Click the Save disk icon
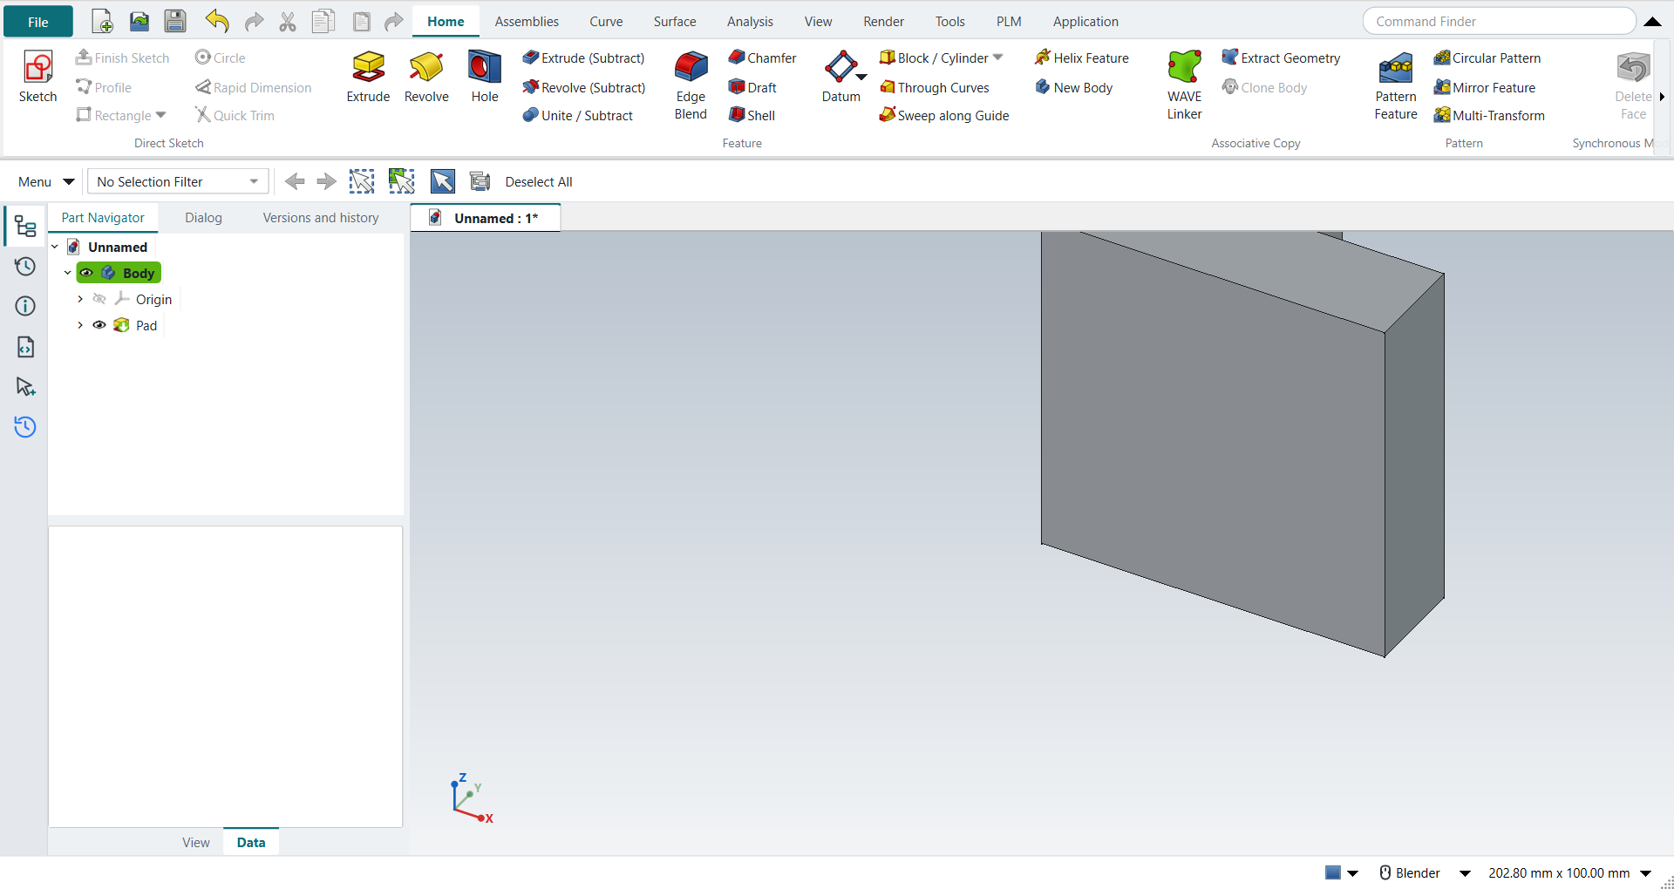The image size is (1674, 889). [175, 21]
